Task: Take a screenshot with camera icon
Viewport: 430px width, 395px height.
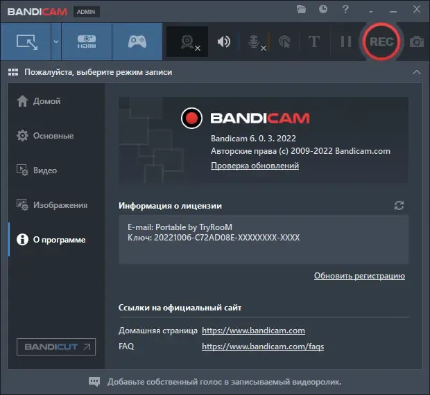Action: pos(417,42)
